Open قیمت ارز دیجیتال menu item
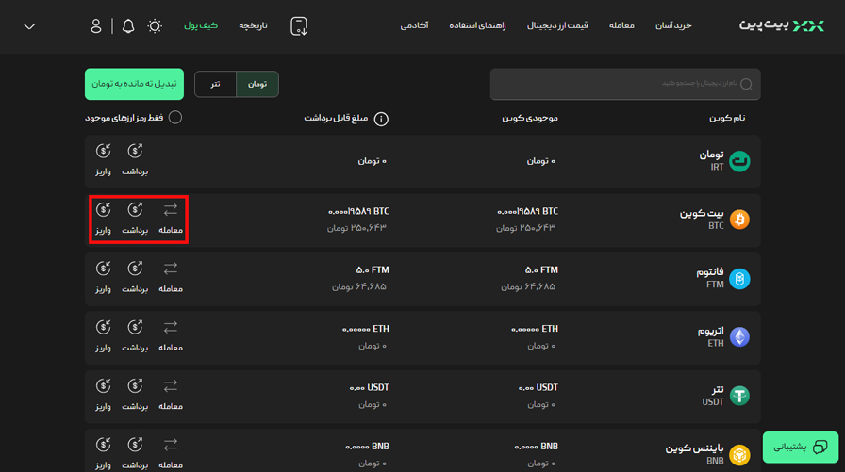The height and width of the screenshot is (472, 845). click(x=557, y=25)
